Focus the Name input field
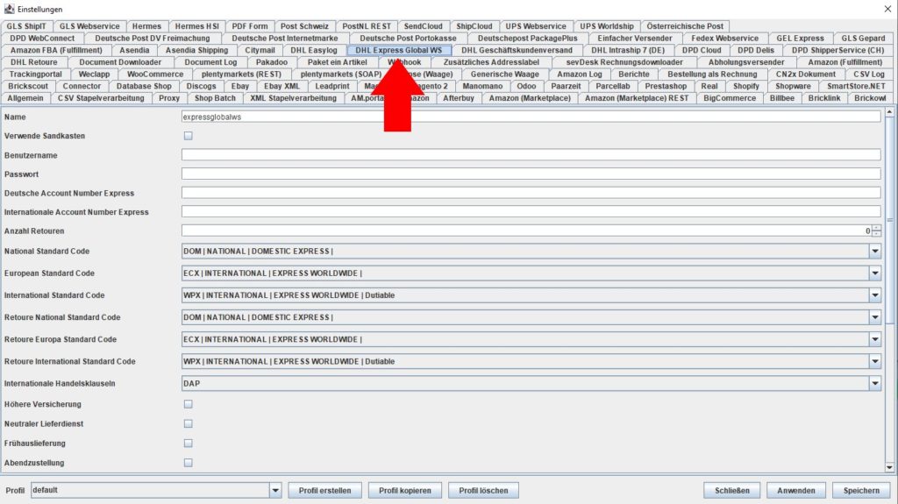898x504 pixels. [x=531, y=117]
